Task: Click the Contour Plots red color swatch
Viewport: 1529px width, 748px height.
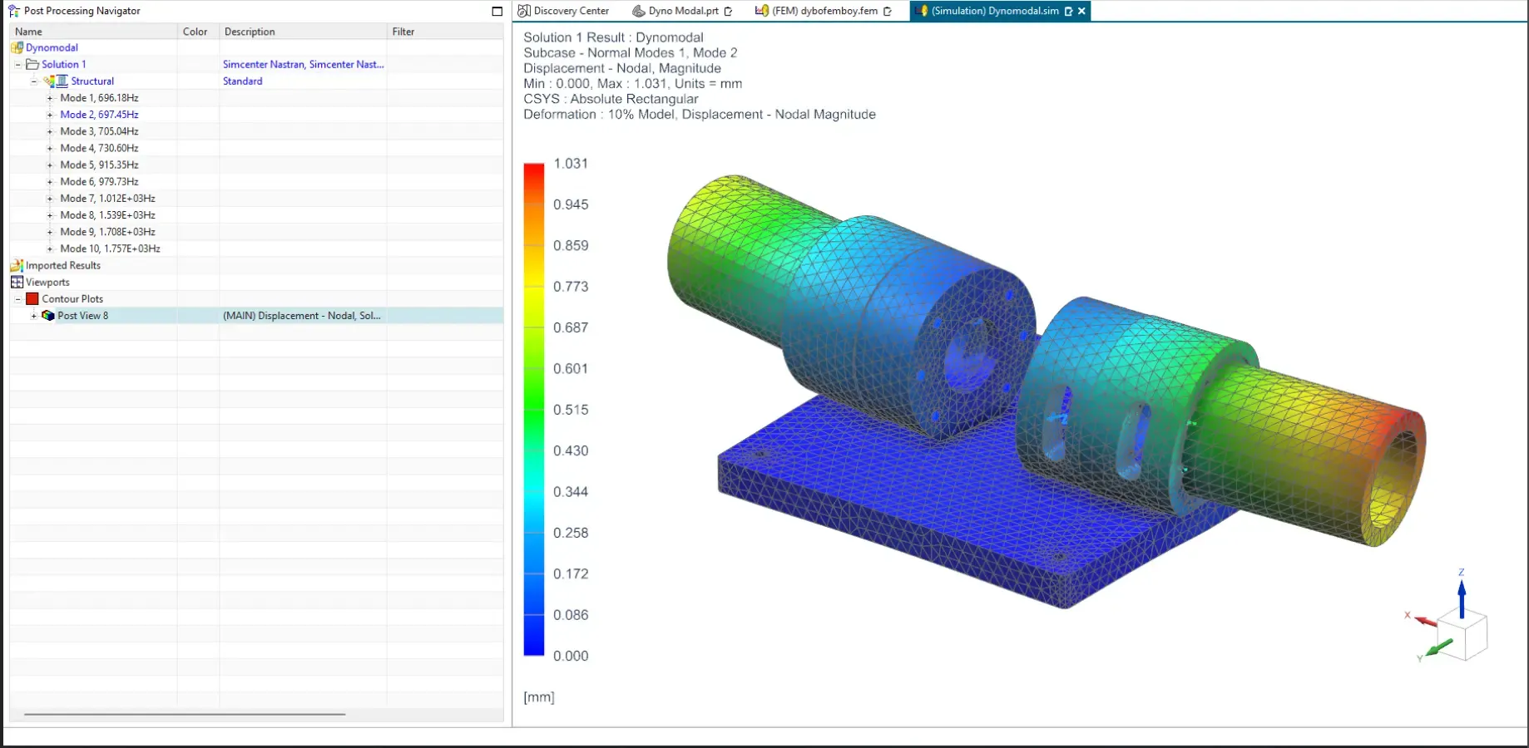Action: pyautogui.click(x=32, y=299)
